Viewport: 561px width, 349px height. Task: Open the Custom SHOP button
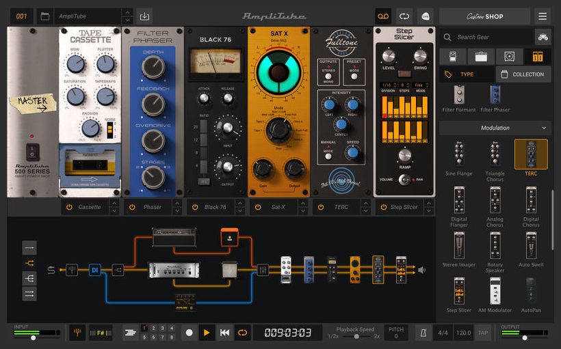[485, 16]
